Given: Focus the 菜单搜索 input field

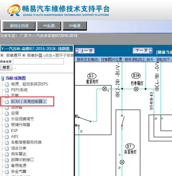Looking at the screenshot, I should pos(38,61).
